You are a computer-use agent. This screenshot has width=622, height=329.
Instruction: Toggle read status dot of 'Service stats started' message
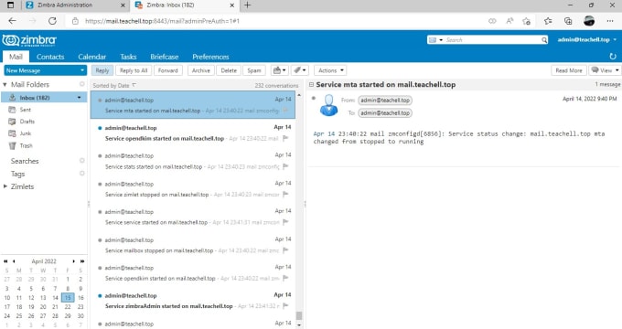(100, 155)
